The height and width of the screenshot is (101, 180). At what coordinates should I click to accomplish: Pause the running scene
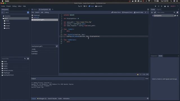[x=159, y=6]
